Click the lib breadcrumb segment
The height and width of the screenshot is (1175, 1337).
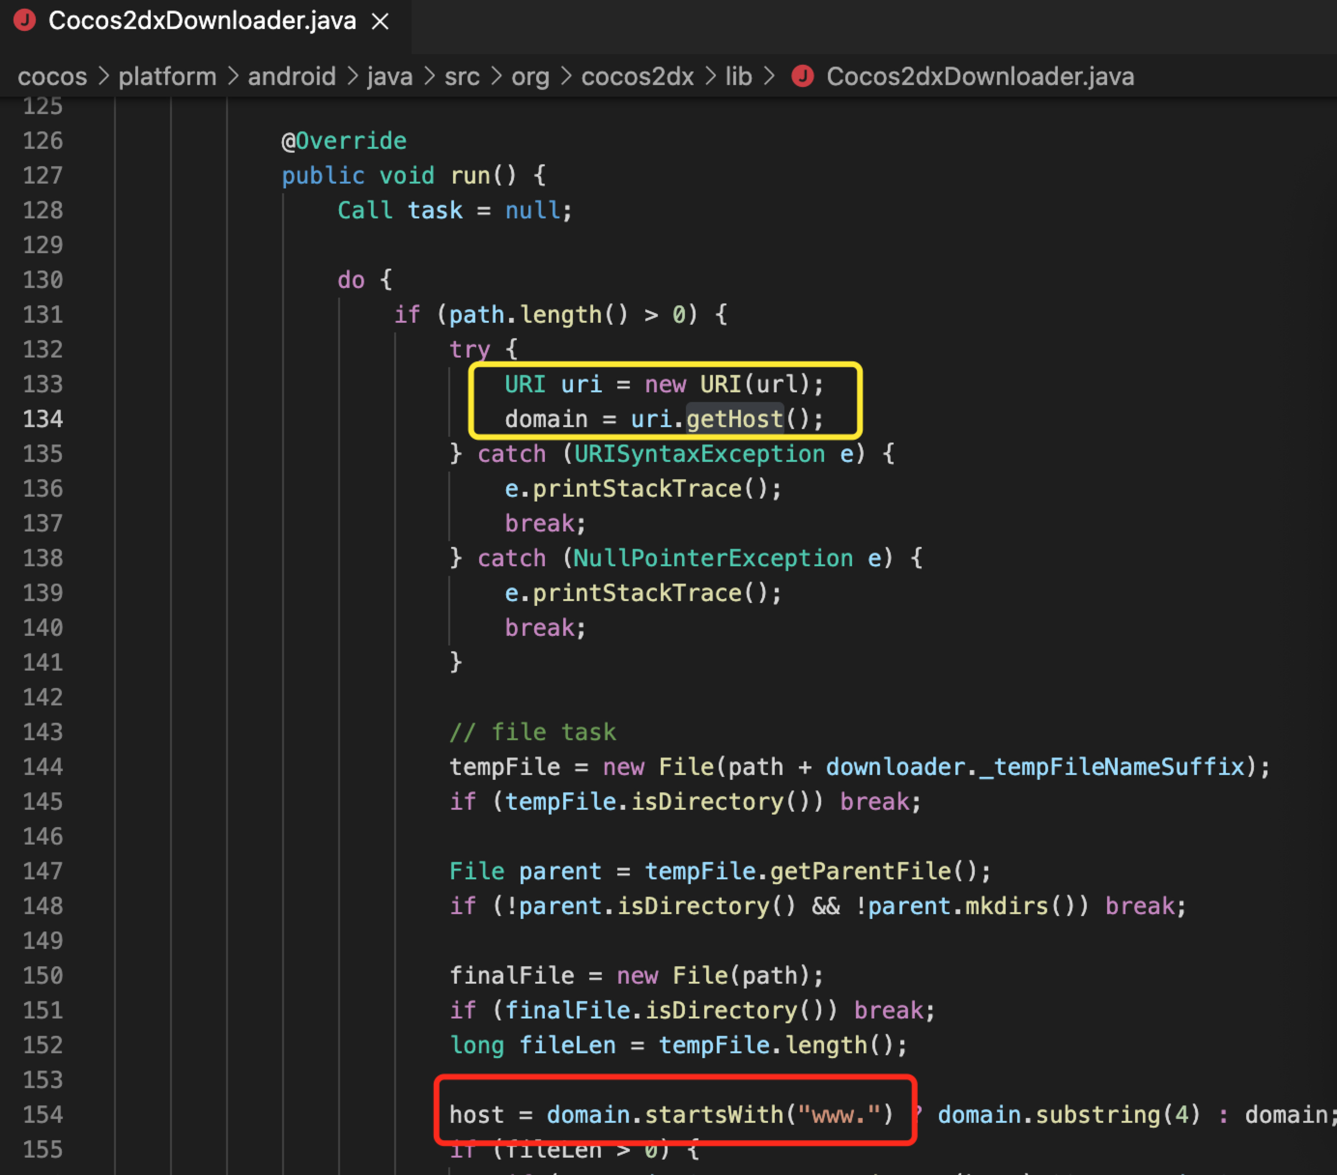pyautogui.click(x=739, y=76)
